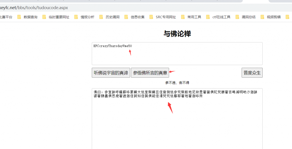The image size is (292, 149).
Task: Focus the output textarea starting with 佛曰
Action: [x=177, y=119]
